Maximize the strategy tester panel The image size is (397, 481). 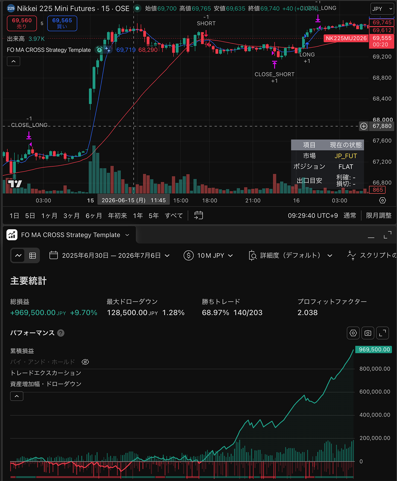pyautogui.click(x=387, y=235)
